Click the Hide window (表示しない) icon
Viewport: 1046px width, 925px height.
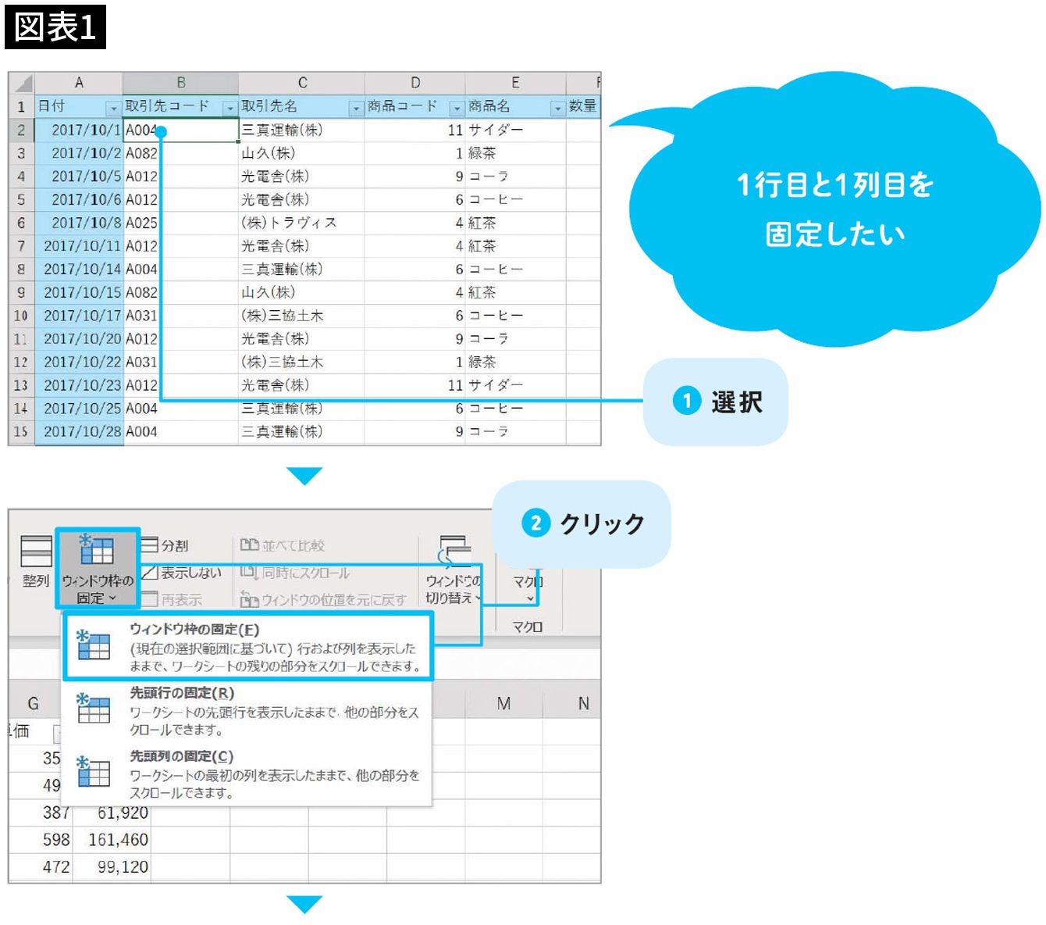pos(150,573)
